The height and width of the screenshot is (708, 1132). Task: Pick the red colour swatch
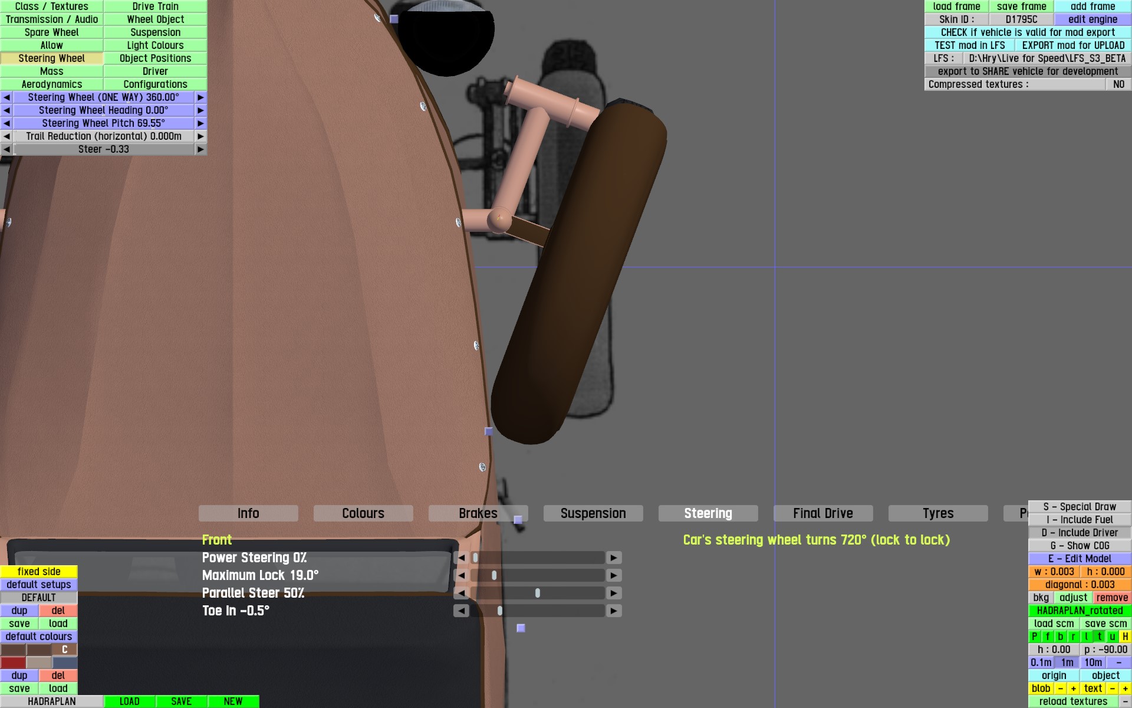13,663
